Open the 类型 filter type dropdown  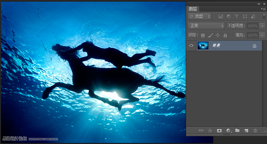pyautogui.click(x=199, y=16)
